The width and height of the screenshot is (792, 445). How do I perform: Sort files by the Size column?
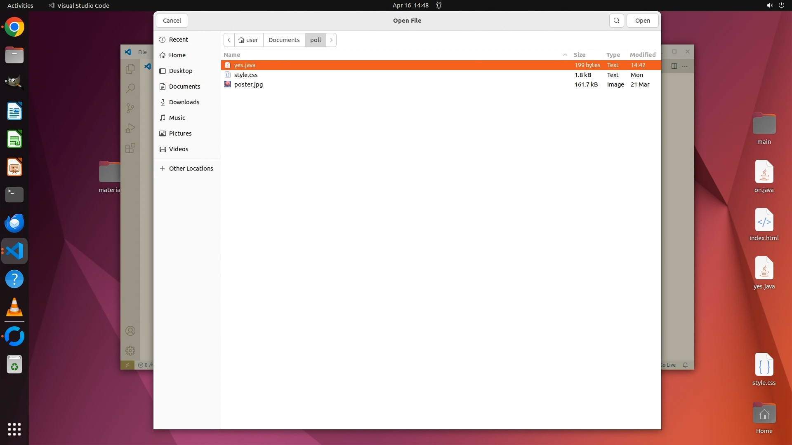579,55
